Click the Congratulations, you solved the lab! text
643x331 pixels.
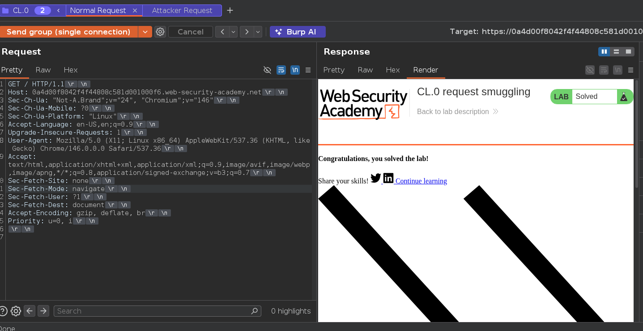(x=373, y=159)
